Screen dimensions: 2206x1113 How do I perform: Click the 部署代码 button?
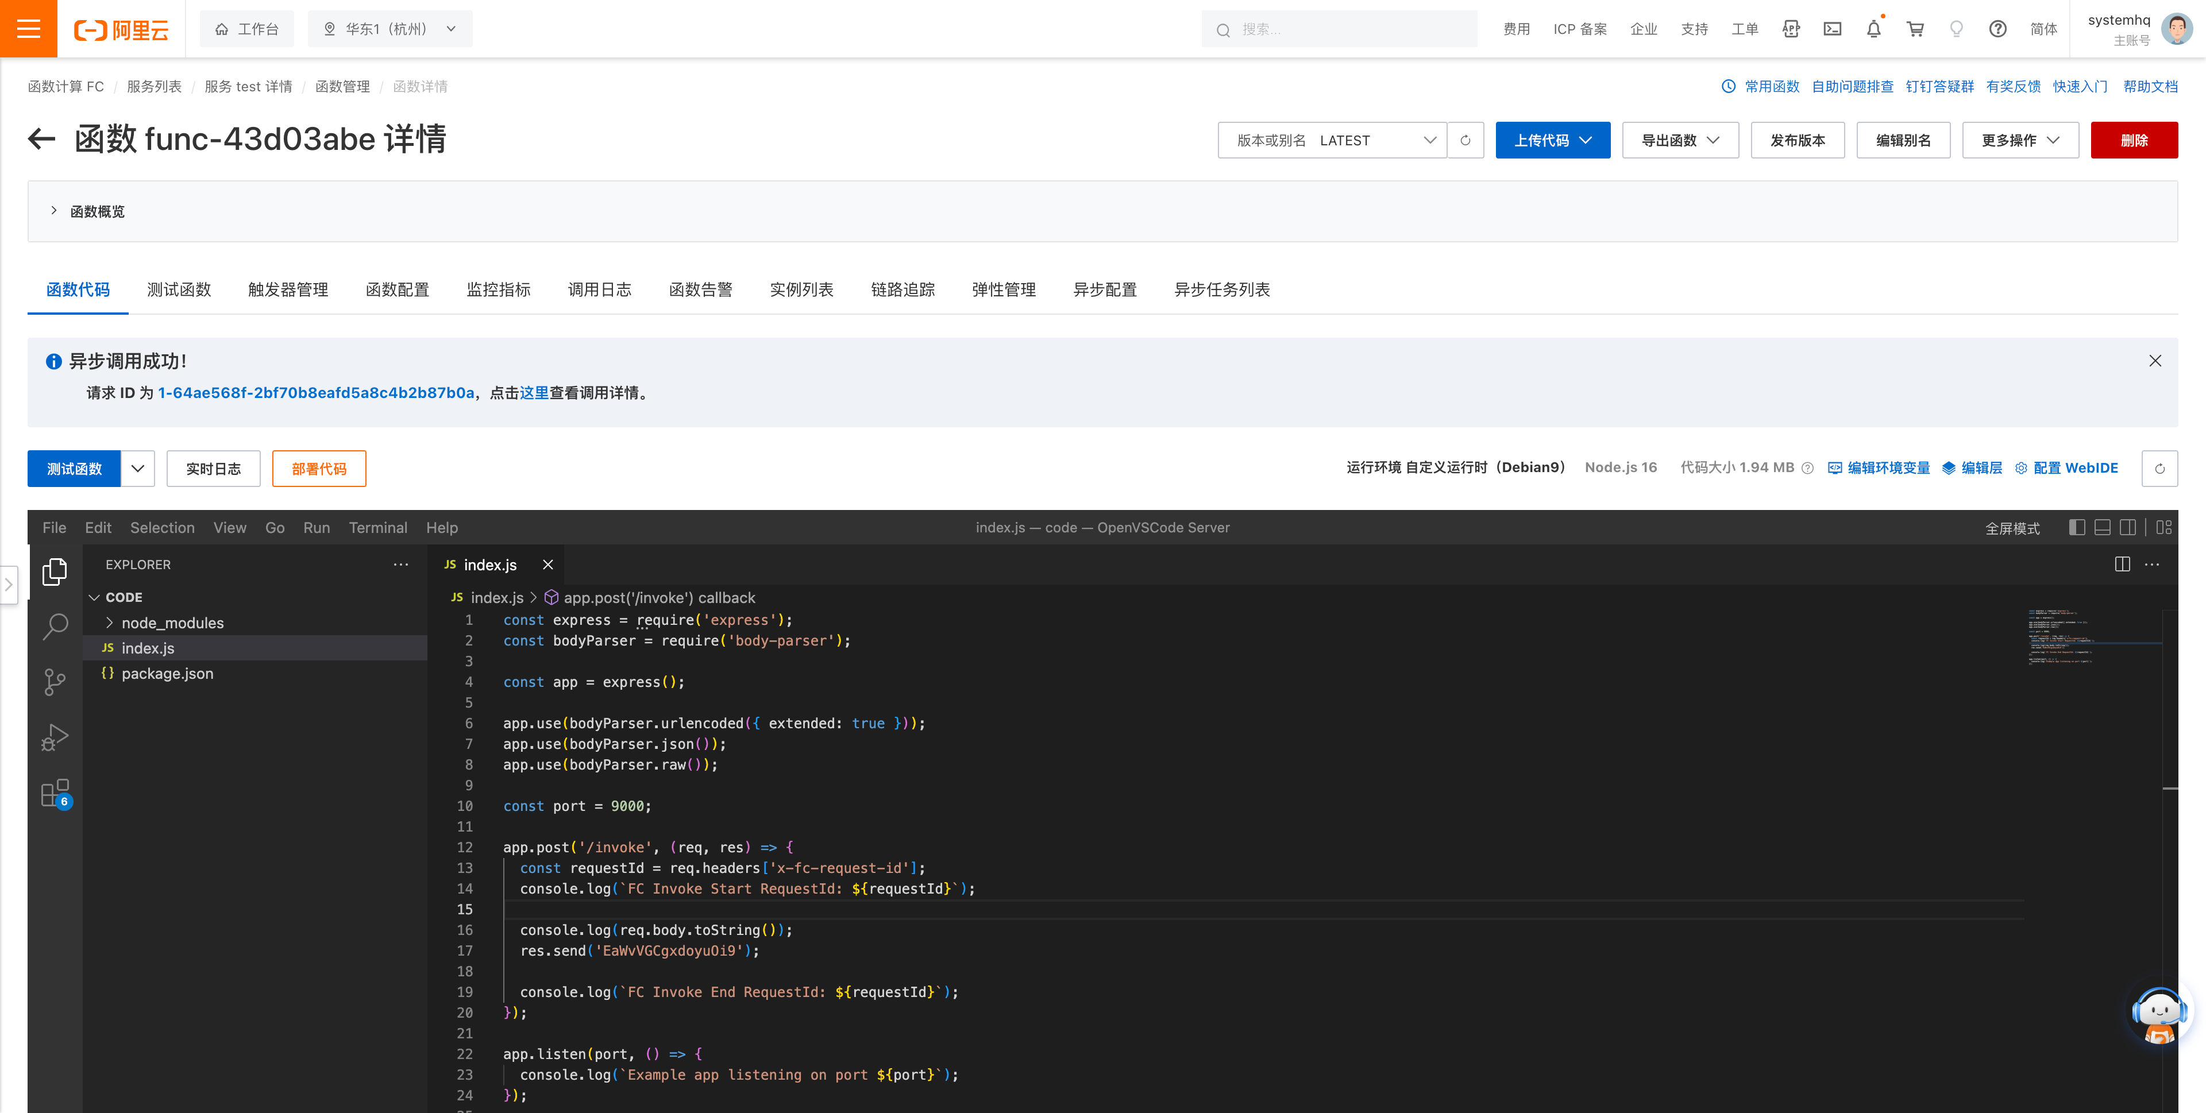point(319,468)
